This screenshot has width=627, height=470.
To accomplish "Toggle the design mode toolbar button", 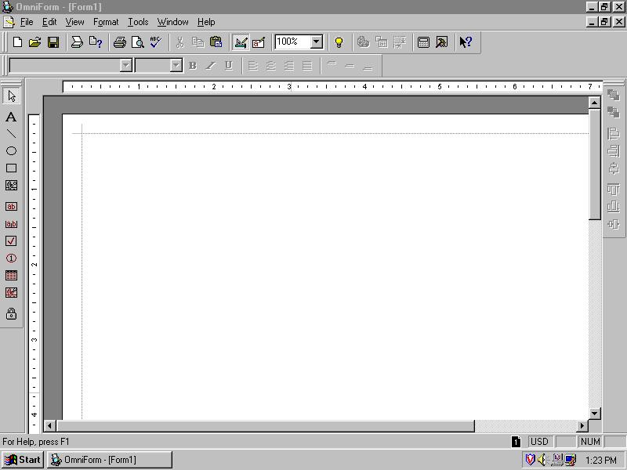I will click(241, 42).
